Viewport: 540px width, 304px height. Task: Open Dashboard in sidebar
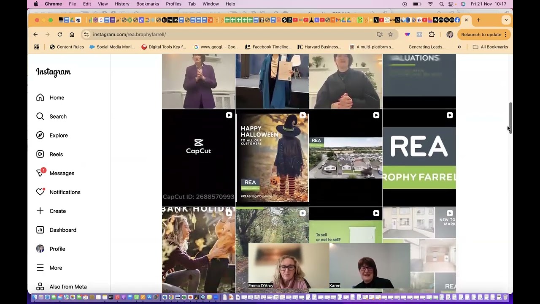(56, 230)
